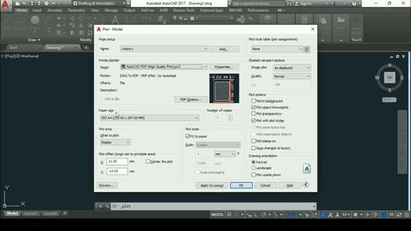The height and width of the screenshot is (231, 411).
Task: Toggle ortho mode icon in status bar
Action: [x=257, y=214]
